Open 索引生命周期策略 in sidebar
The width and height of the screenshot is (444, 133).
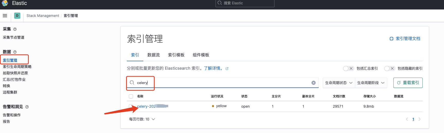click(x=17, y=67)
